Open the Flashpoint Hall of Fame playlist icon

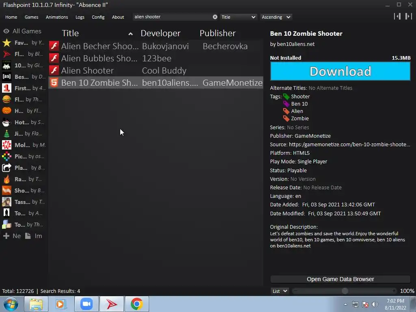click(6, 54)
